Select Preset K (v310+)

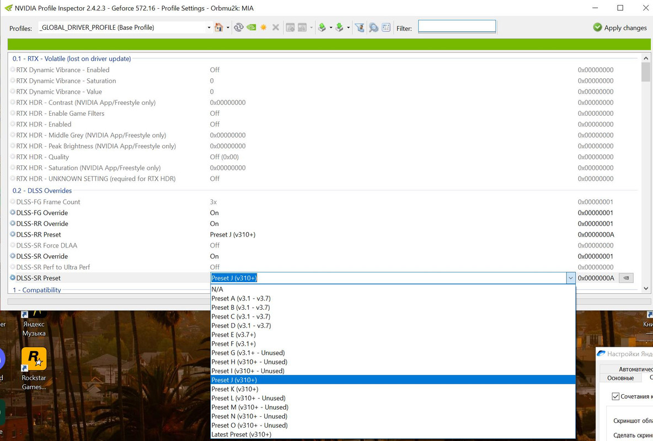pos(393,389)
